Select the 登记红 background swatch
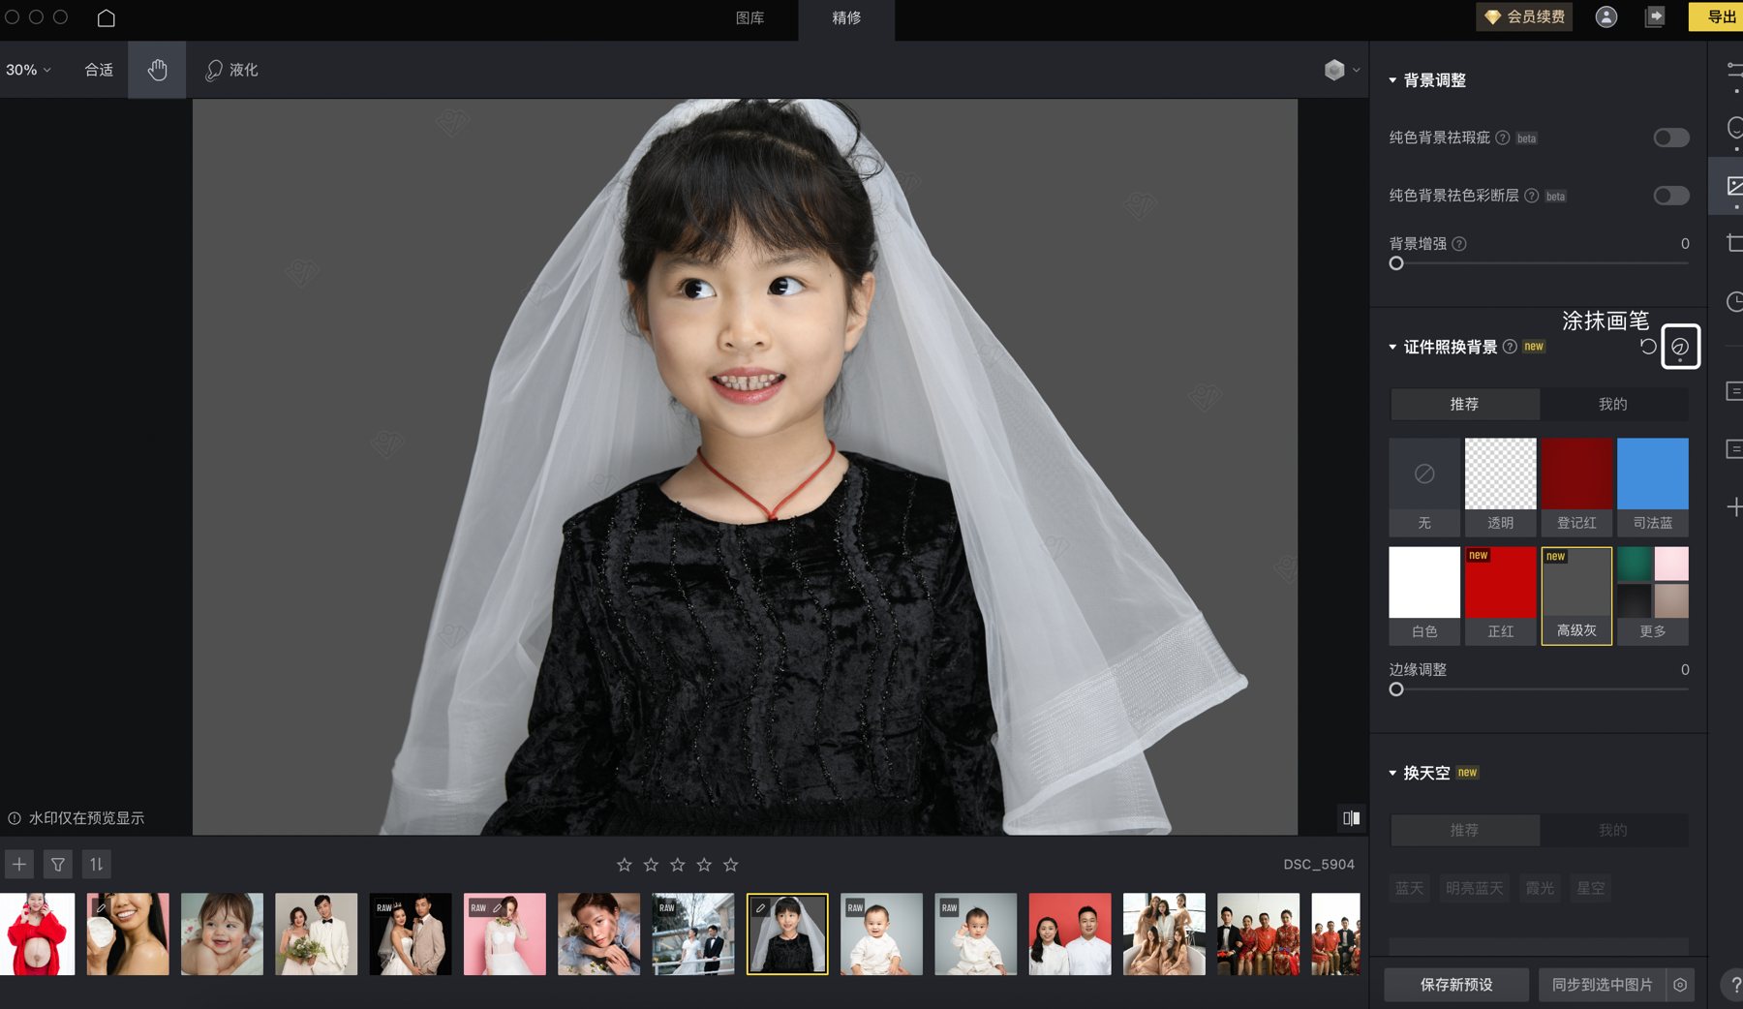Screen dimensions: 1743x1009 (x=1576, y=487)
